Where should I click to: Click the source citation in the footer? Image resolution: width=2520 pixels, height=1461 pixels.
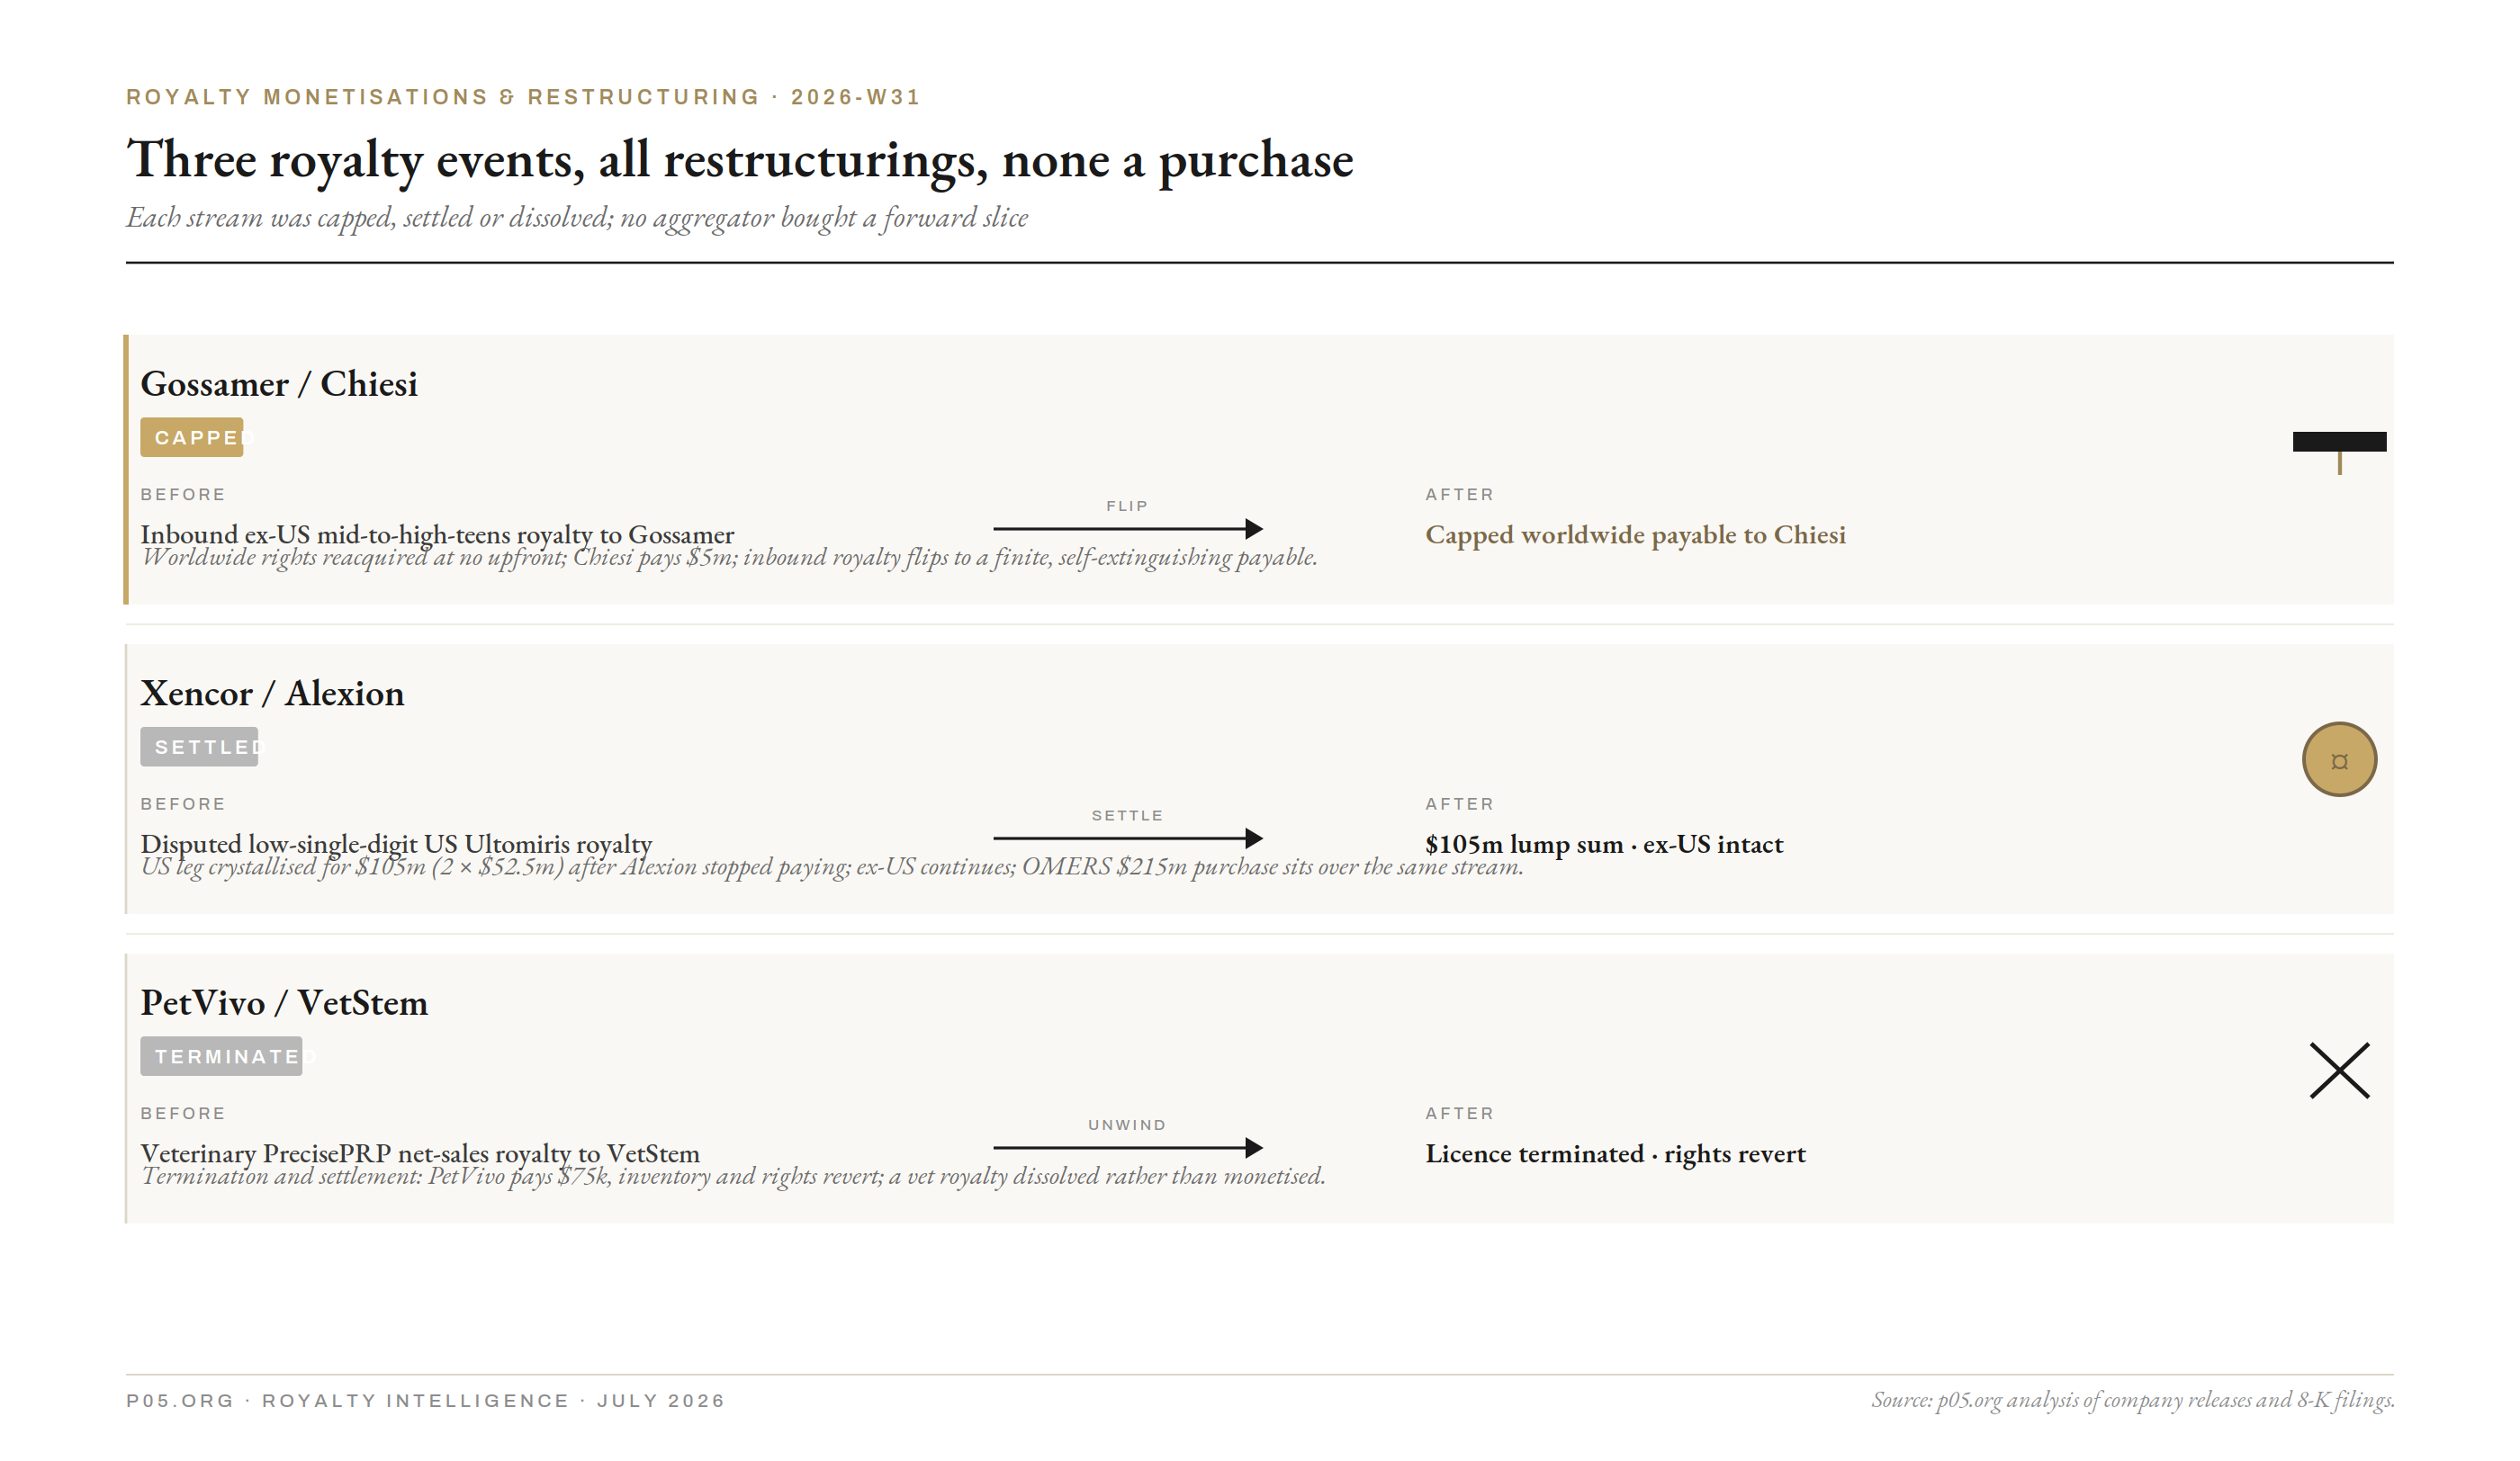[2133, 1399]
